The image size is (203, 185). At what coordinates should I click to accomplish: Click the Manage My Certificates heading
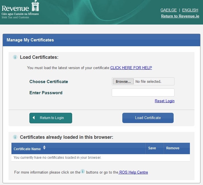tap(30, 40)
